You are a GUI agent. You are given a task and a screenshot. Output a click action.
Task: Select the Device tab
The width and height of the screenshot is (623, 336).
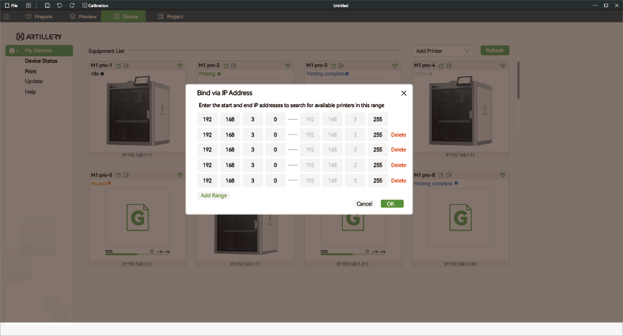click(x=124, y=17)
